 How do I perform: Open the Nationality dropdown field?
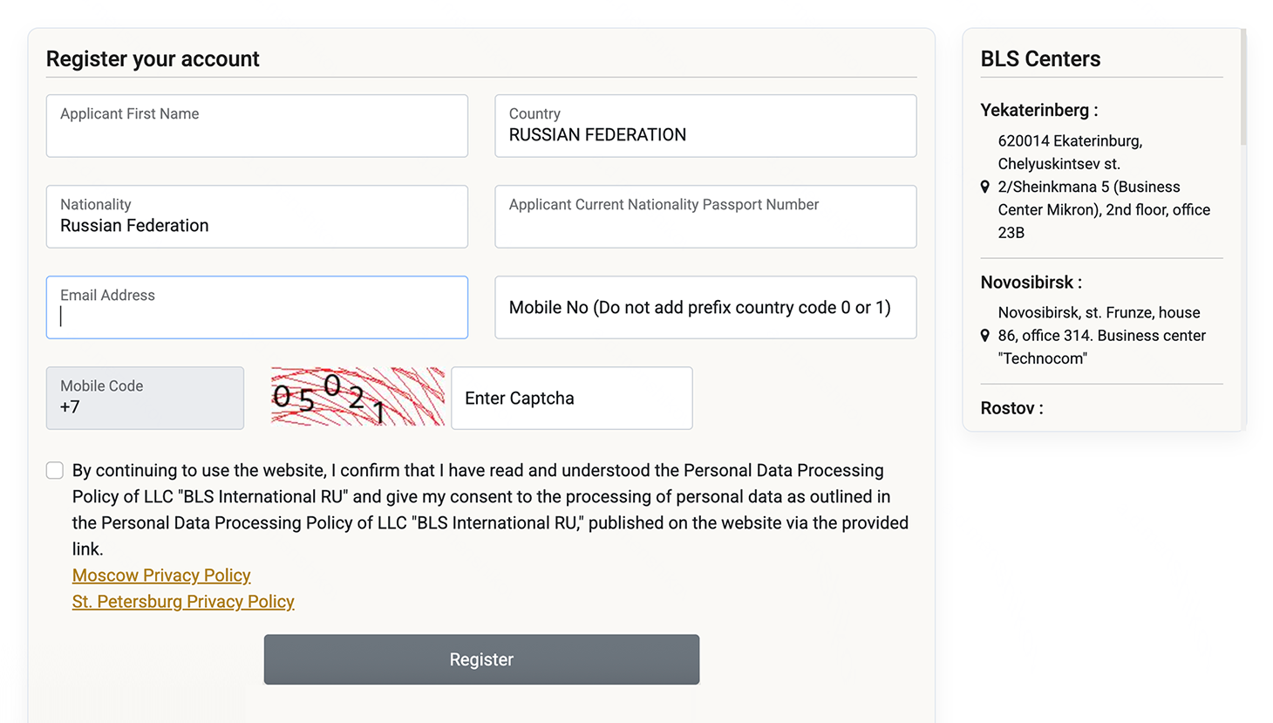pyautogui.click(x=256, y=217)
